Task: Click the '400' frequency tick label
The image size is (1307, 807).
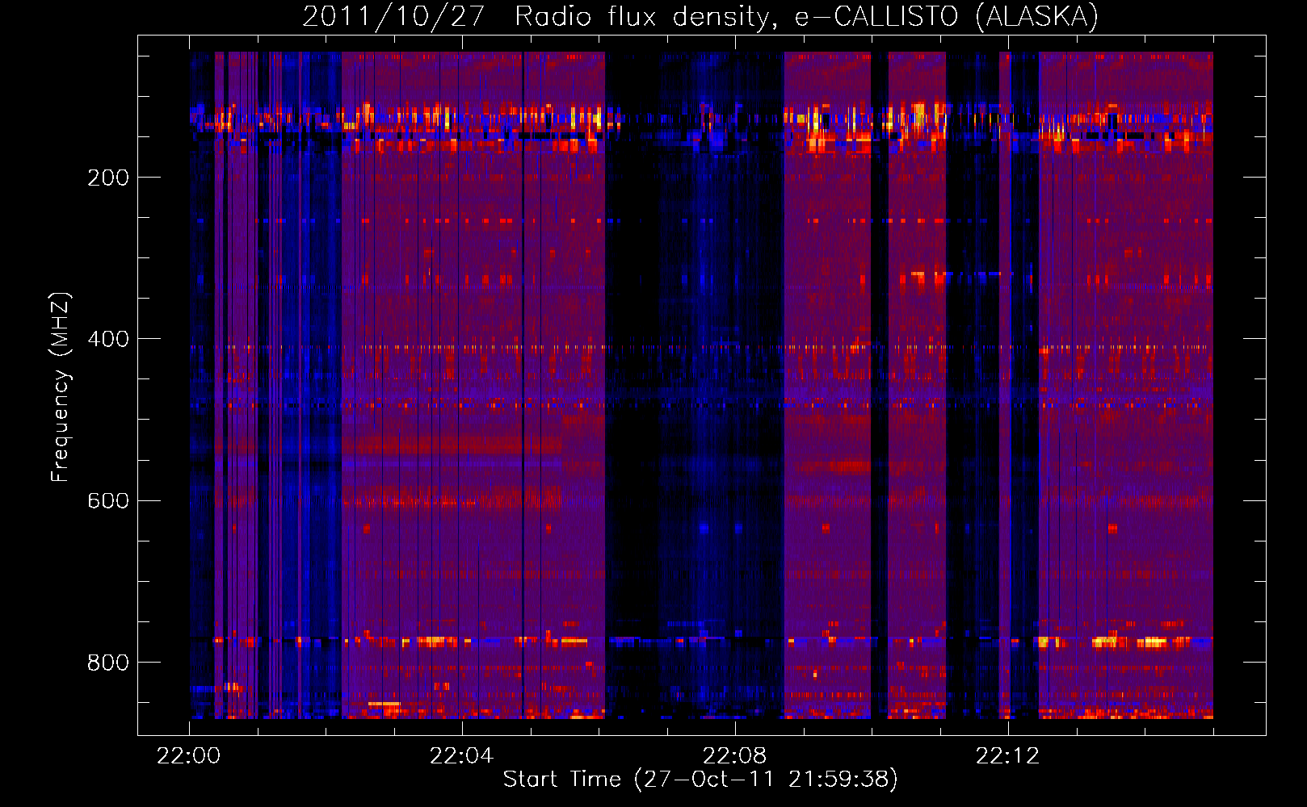Action: [x=108, y=339]
